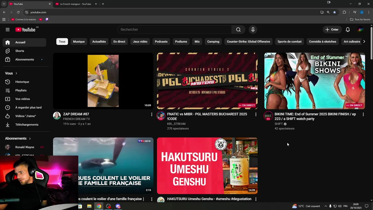Click the Discord icon in the taskbar
Viewport: 373px width, 210px height.
pos(118,206)
